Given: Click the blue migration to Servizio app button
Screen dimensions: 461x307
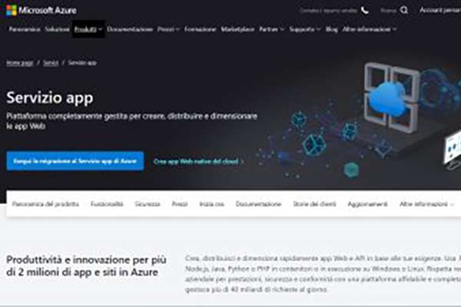Looking at the screenshot, I should click(75, 161).
